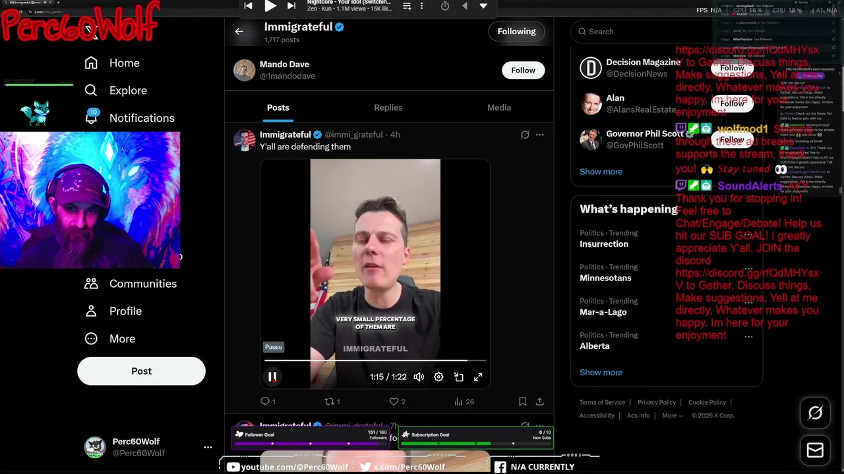Follow Decision Magazine
Viewport: 844px width, 474px height.
click(732, 68)
